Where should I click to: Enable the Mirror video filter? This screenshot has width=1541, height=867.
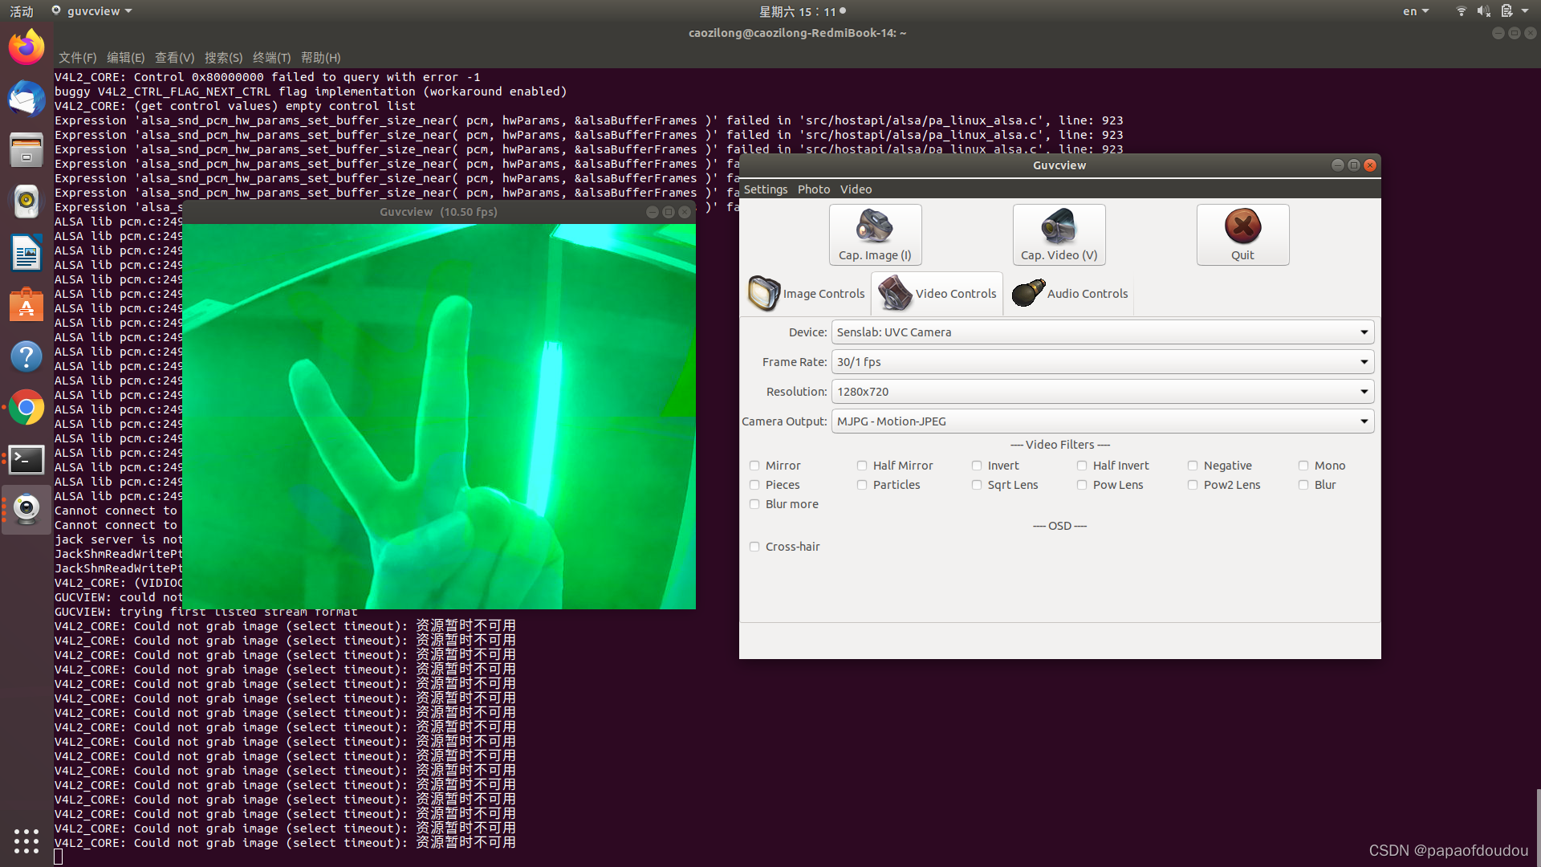[x=754, y=466]
